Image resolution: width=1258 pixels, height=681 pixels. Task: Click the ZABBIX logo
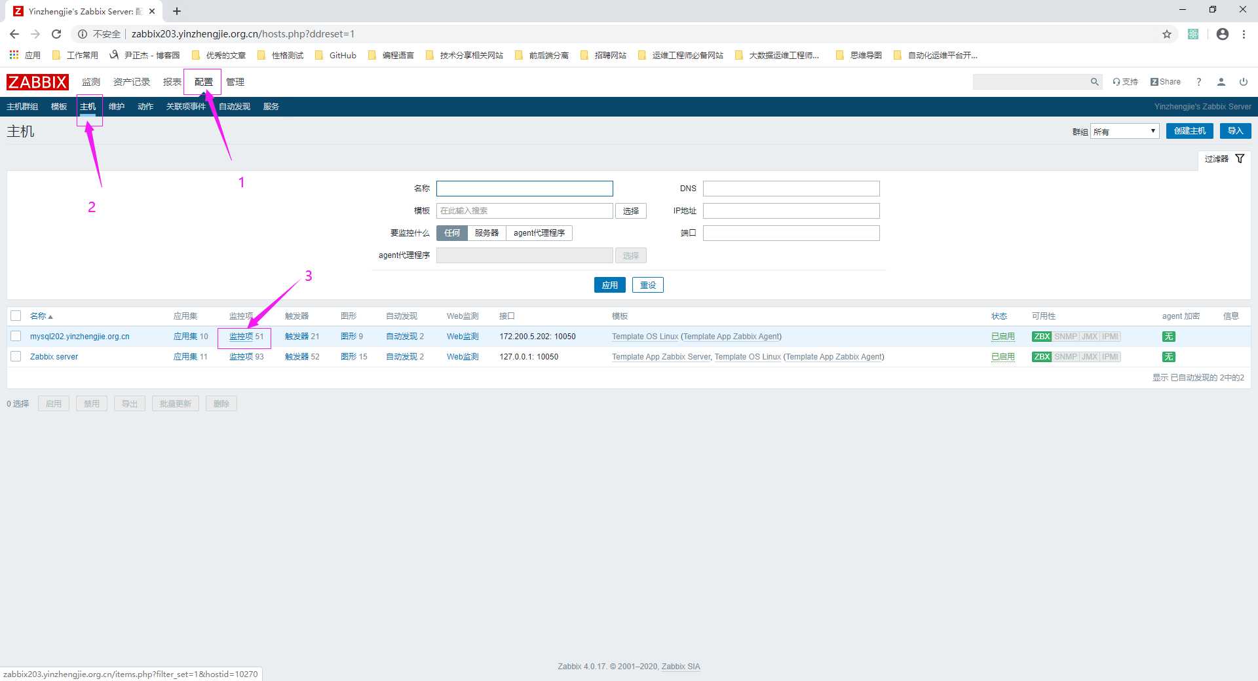(x=37, y=82)
